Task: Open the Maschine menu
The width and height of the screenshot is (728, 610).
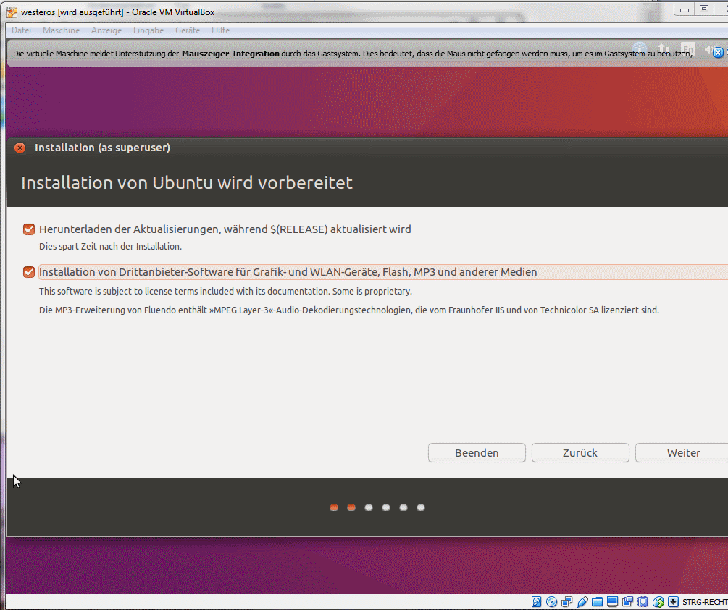Action: click(x=62, y=30)
